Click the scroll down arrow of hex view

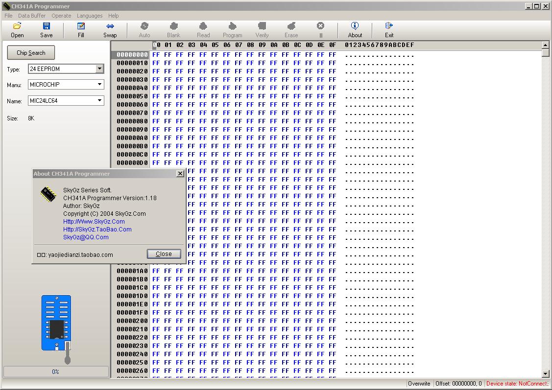click(546, 374)
